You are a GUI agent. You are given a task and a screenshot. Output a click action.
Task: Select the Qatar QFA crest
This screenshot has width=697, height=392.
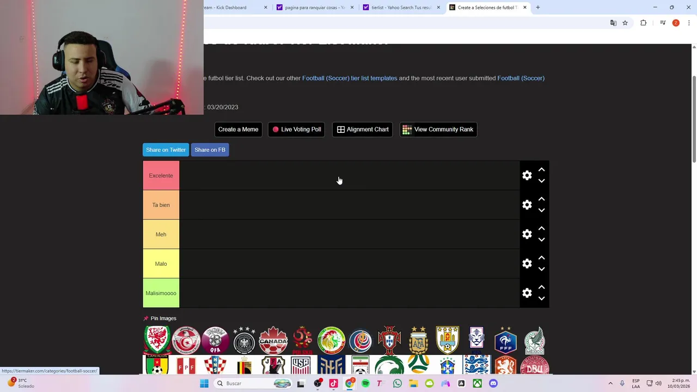215,340
